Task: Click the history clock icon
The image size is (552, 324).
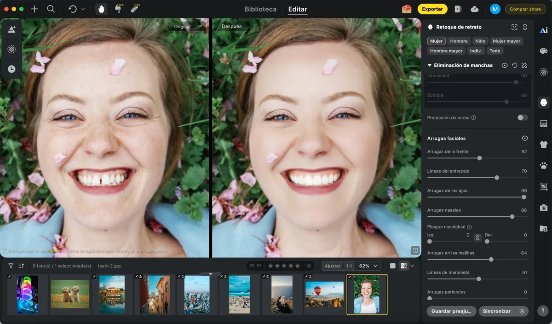Action: pos(11,69)
